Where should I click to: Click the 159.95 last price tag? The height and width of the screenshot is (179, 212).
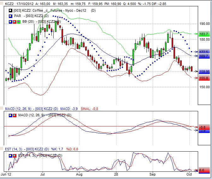tap(204, 72)
